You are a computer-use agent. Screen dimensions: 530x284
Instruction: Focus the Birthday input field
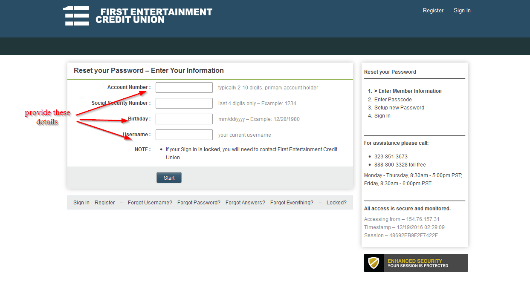(184, 119)
